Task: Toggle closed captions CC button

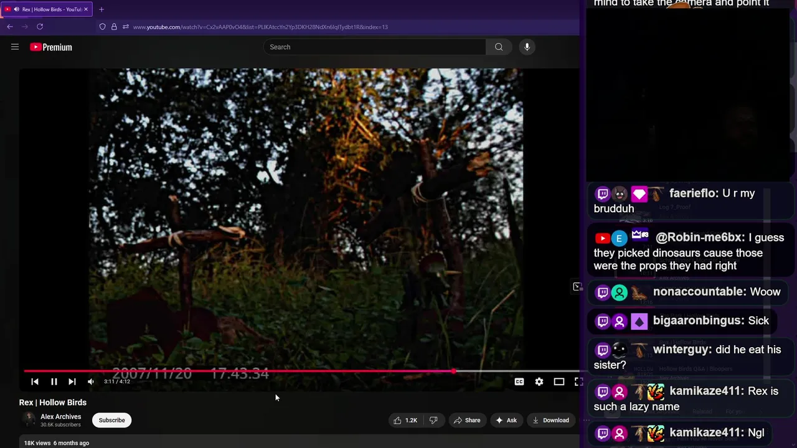Action: tap(519, 381)
